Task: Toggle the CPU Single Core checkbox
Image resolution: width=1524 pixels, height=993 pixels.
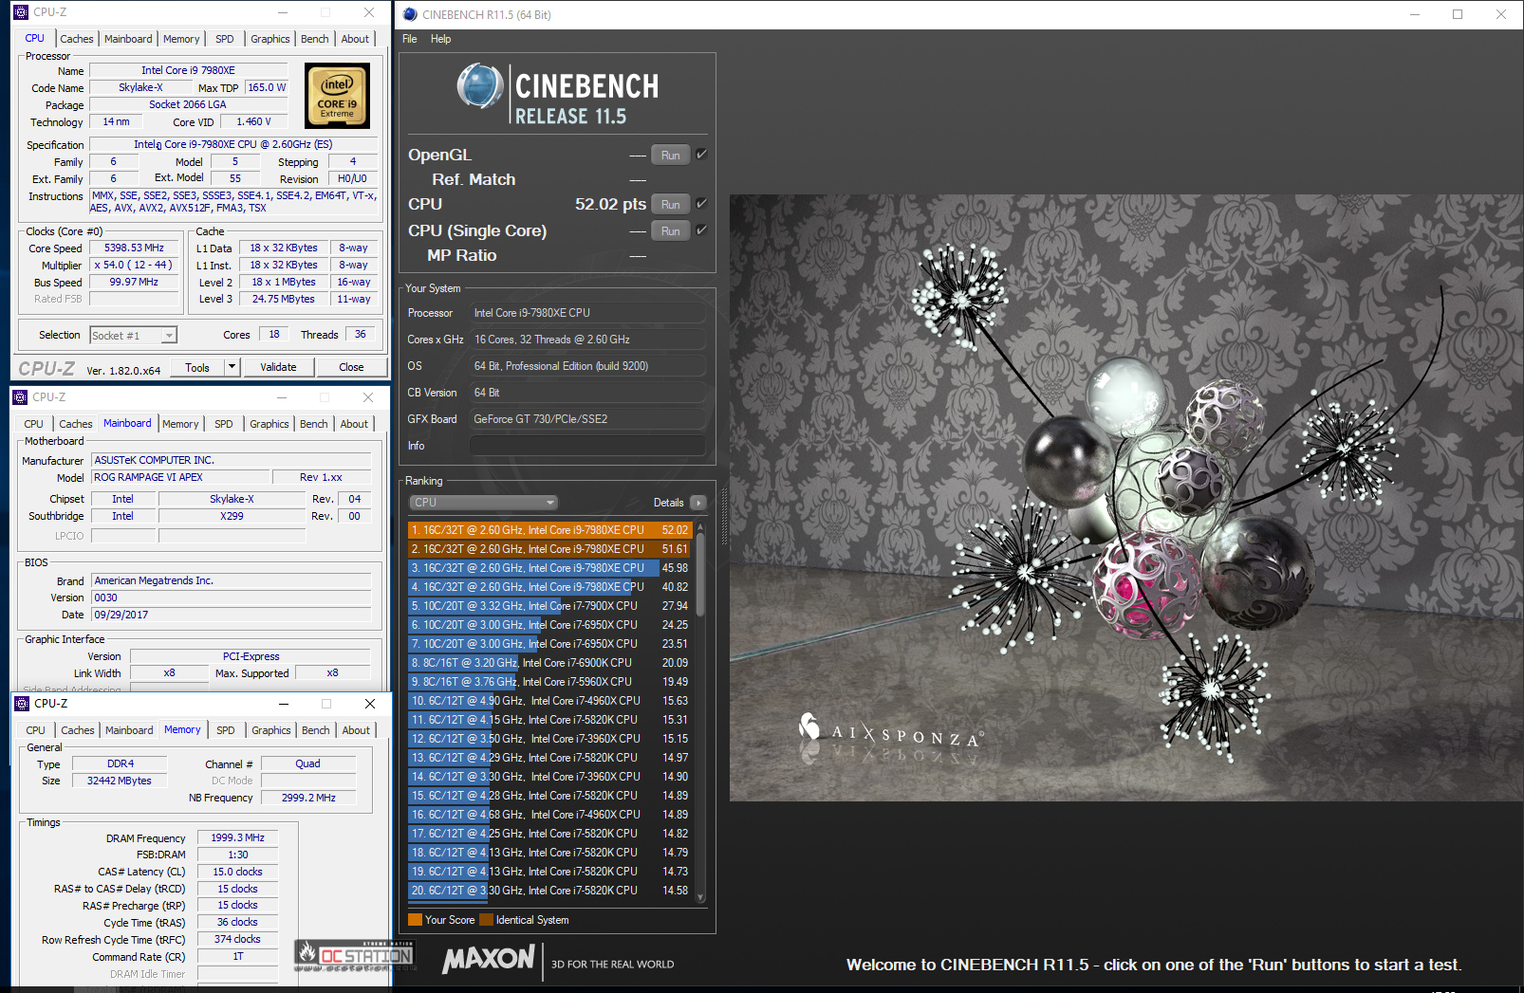Action: pyautogui.click(x=701, y=230)
